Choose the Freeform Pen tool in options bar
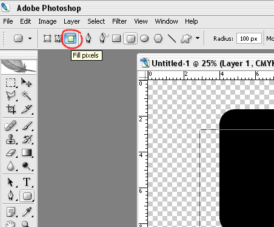This screenshot has width=274, height=227. click(x=104, y=38)
